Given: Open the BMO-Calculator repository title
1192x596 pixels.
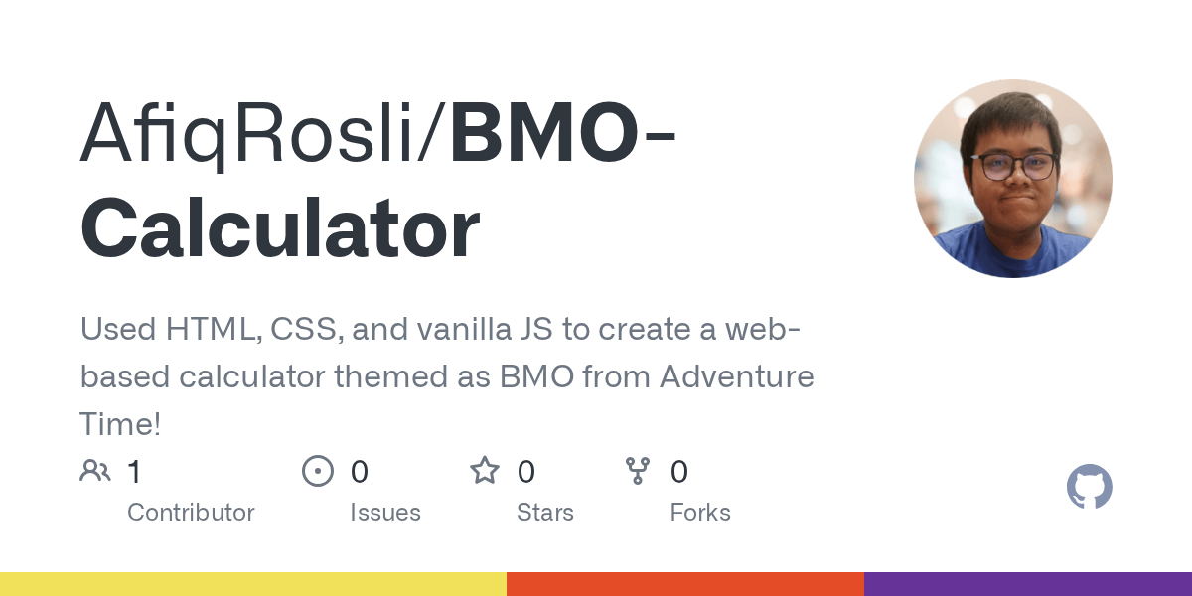Looking at the screenshot, I should point(377,183).
